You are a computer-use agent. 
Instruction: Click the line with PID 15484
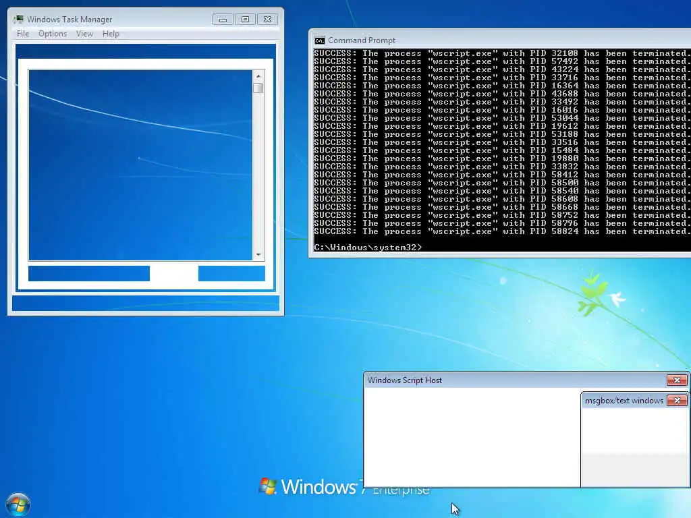click(502, 150)
